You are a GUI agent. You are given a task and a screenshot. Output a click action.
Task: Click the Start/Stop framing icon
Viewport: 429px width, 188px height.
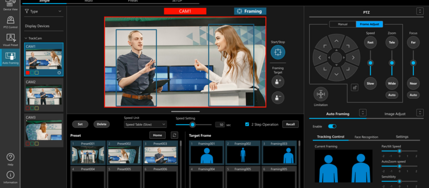pyautogui.click(x=278, y=52)
